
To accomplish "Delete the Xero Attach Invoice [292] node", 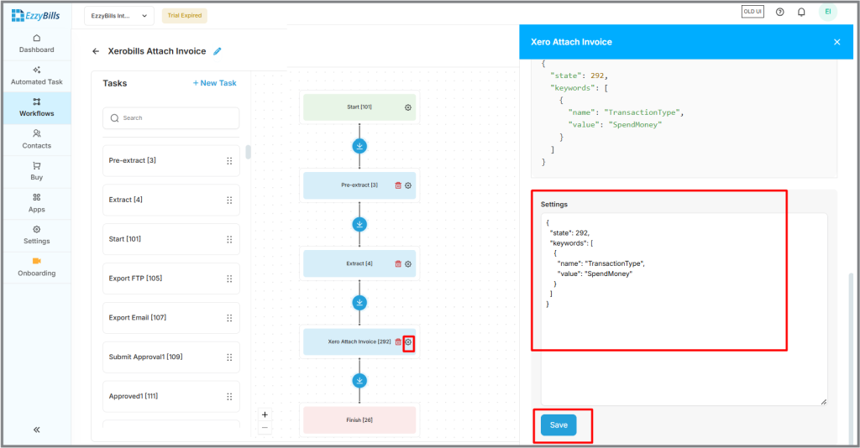I will coord(398,341).
